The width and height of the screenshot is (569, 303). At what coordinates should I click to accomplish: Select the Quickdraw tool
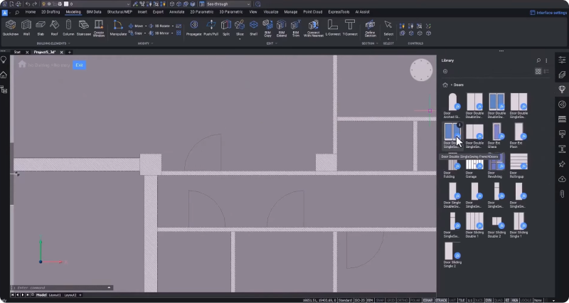[x=11, y=28]
